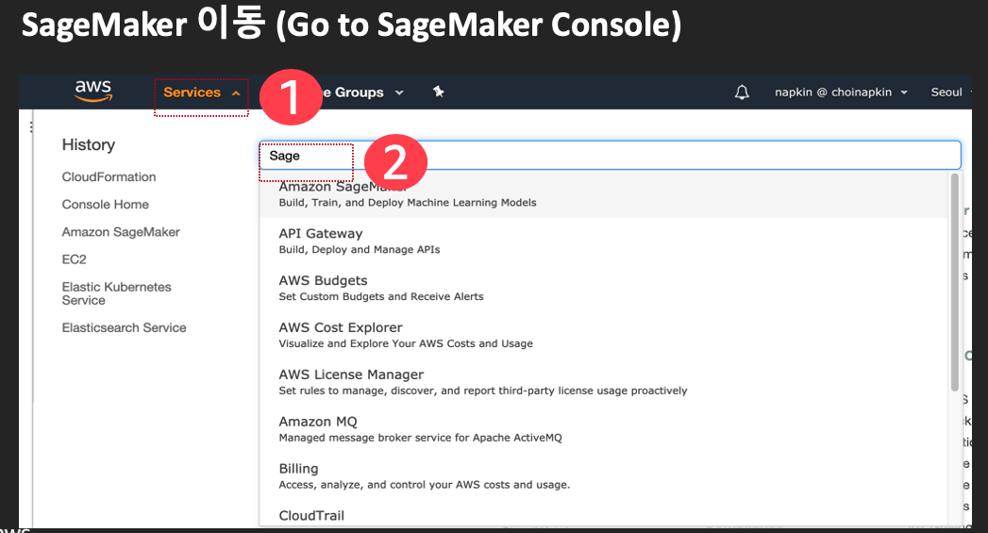Click 'Access, analyze, and control your AWS costs' text
The image size is (988, 533).
click(x=424, y=485)
